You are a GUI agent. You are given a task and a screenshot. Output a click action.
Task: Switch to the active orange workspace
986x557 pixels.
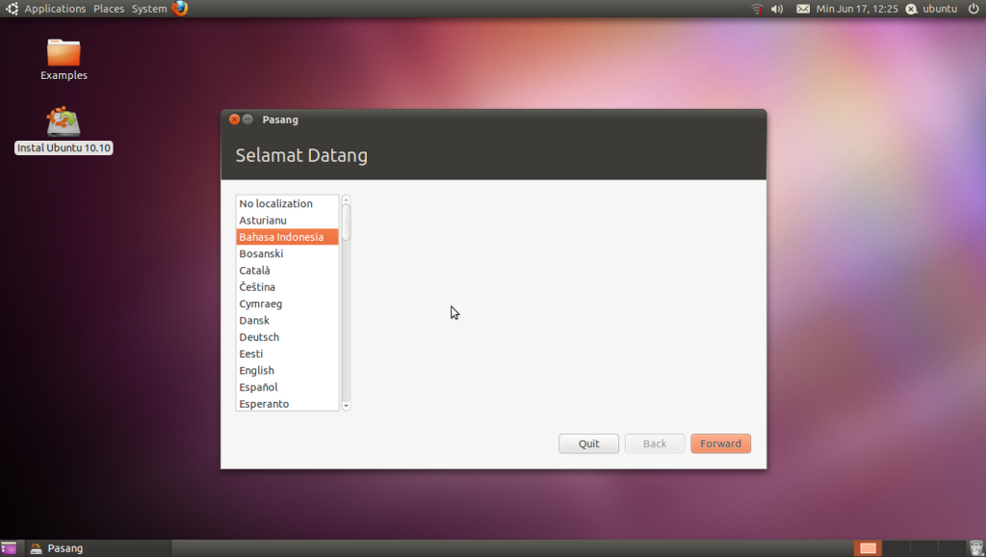868,548
